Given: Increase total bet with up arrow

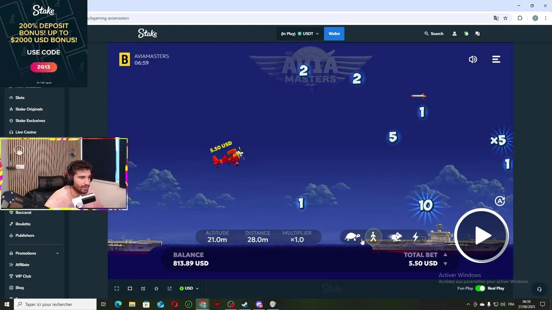Looking at the screenshot, I should [445, 255].
